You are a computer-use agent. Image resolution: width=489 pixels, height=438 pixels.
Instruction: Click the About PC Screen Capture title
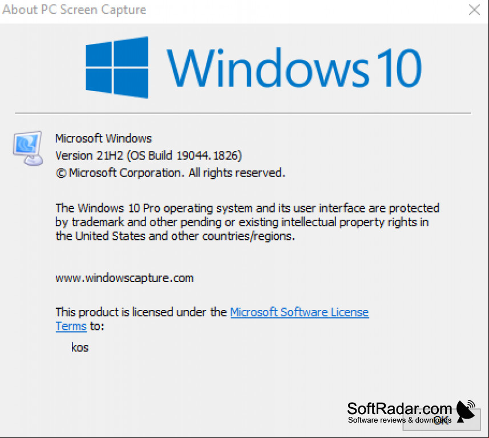[74, 10]
